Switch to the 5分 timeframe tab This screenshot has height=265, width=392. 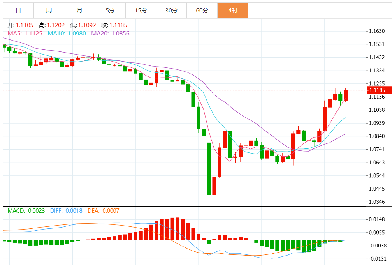pos(110,11)
